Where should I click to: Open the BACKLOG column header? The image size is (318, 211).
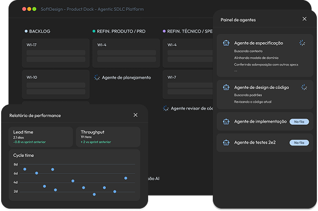[40, 31]
